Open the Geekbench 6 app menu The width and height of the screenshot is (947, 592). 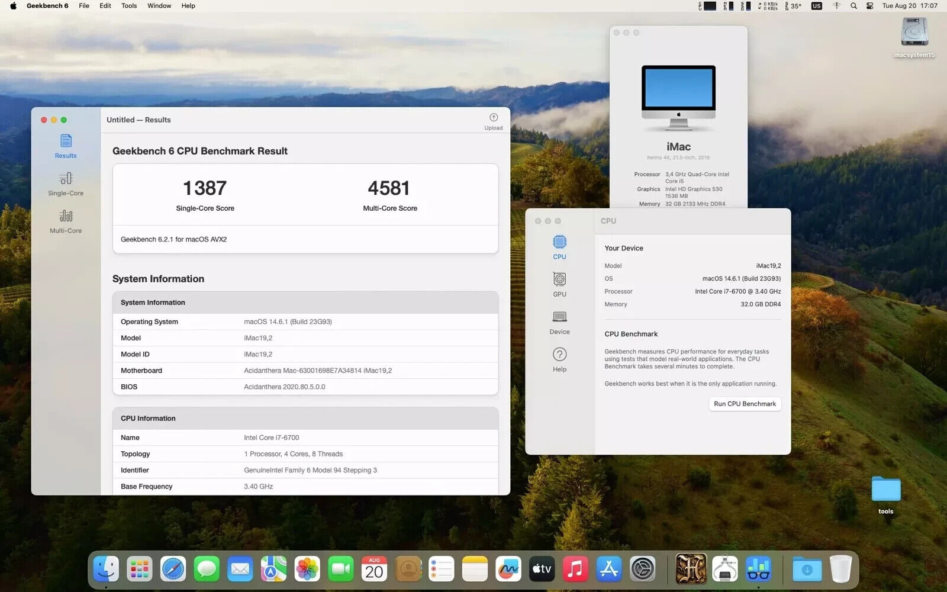(x=47, y=6)
